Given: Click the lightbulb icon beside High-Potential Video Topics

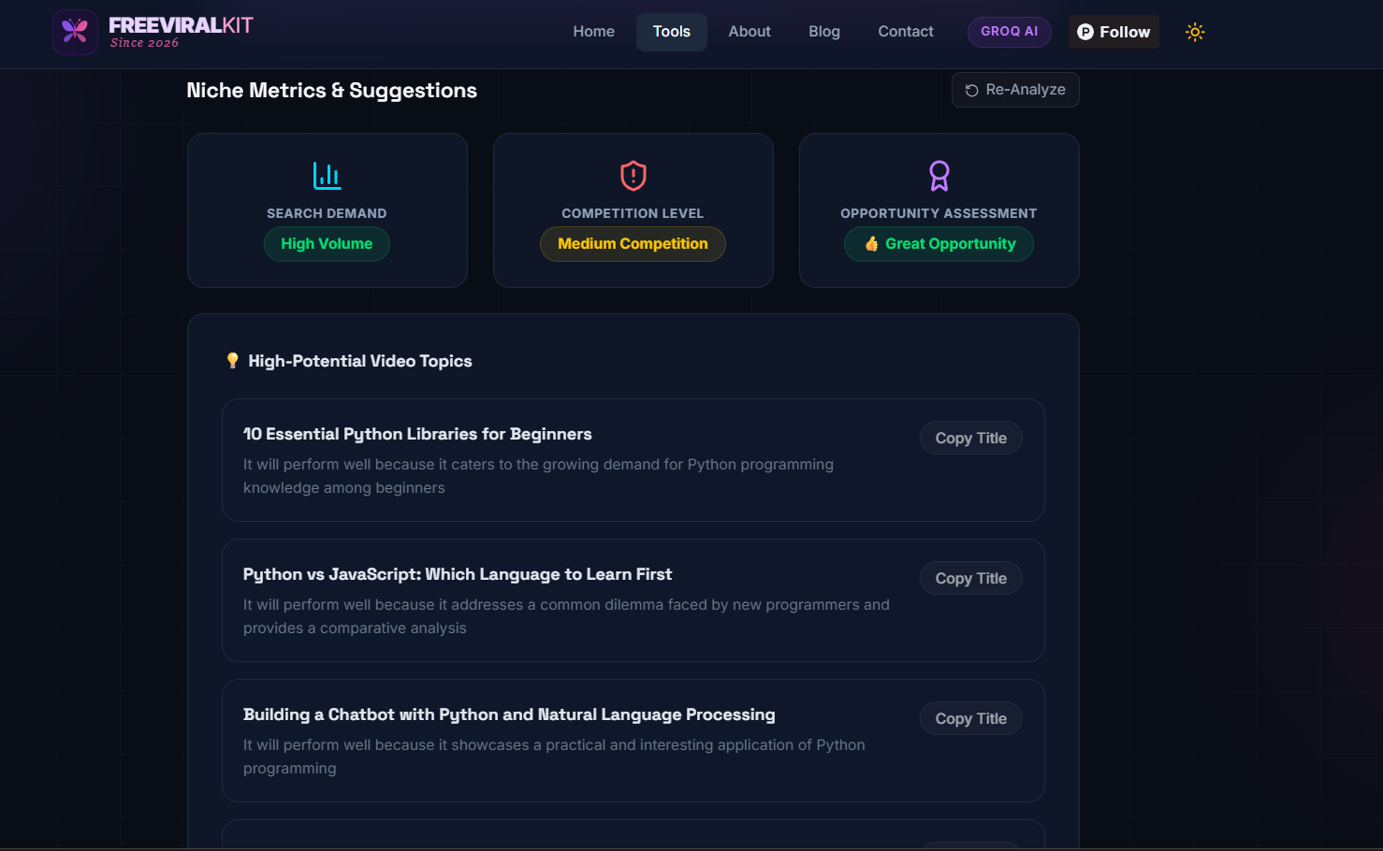Looking at the screenshot, I should point(232,360).
